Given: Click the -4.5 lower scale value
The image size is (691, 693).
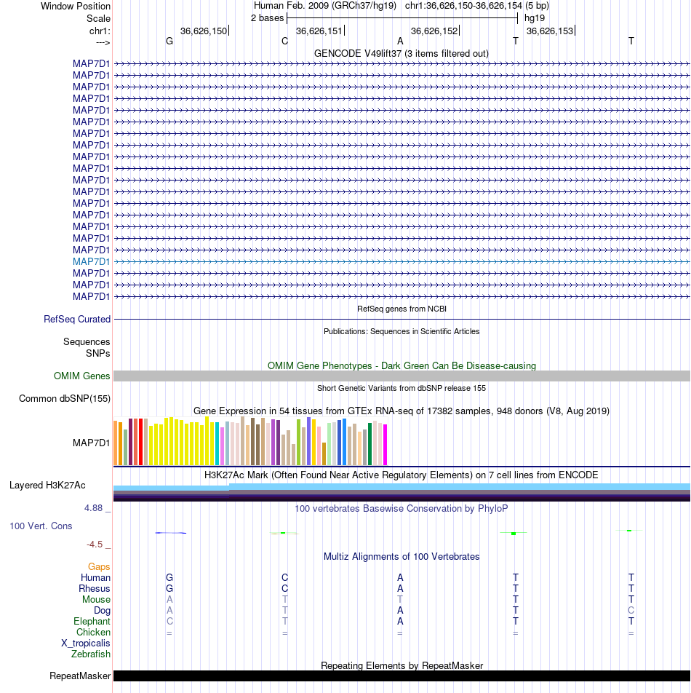Looking at the screenshot, I should tap(95, 544).
